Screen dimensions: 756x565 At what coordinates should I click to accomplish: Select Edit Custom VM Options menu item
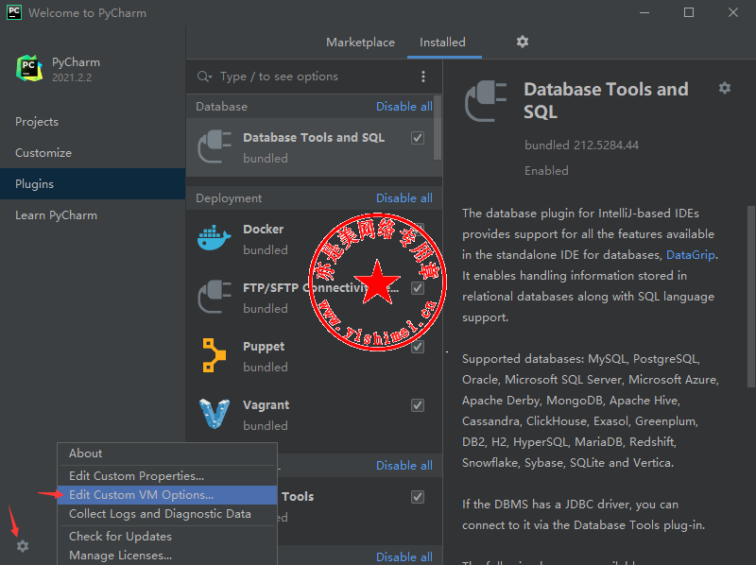tap(167, 495)
